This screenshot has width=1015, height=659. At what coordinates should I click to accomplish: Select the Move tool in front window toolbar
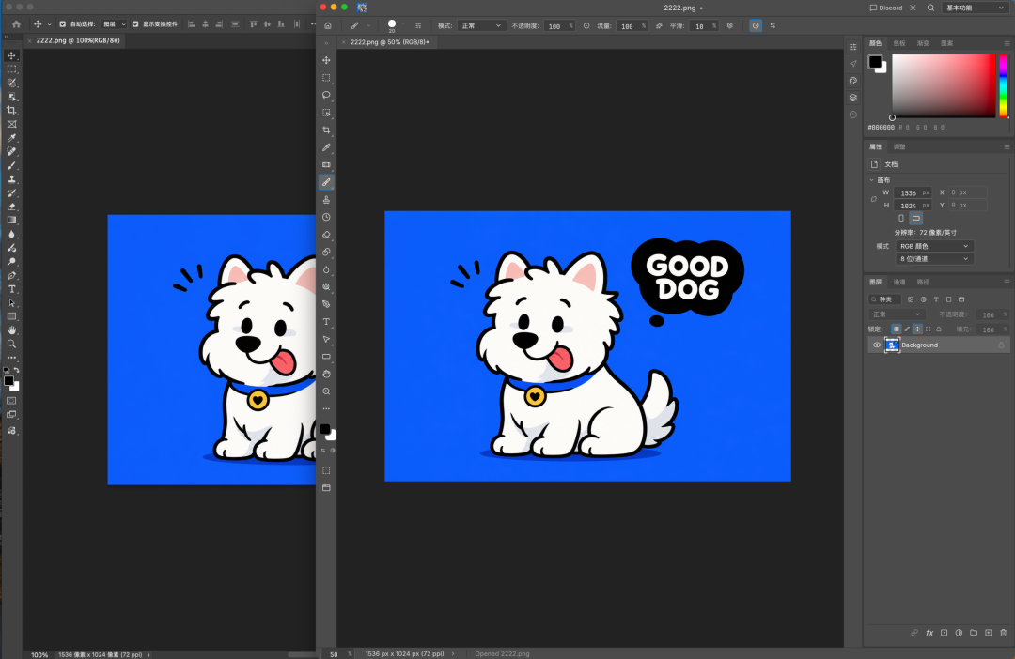pyautogui.click(x=326, y=60)
